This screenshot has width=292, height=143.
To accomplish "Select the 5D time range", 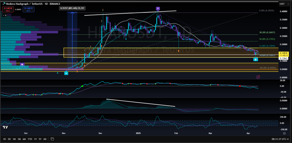I will coord(9,139).
